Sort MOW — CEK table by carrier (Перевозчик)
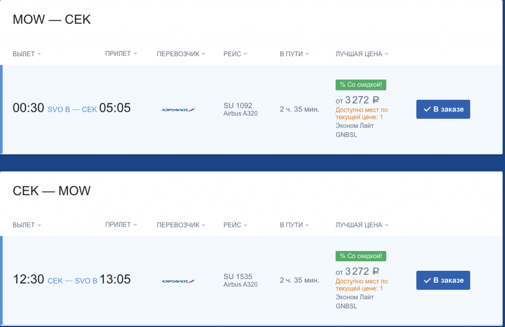The image size is (505, 327). [180, 54]
